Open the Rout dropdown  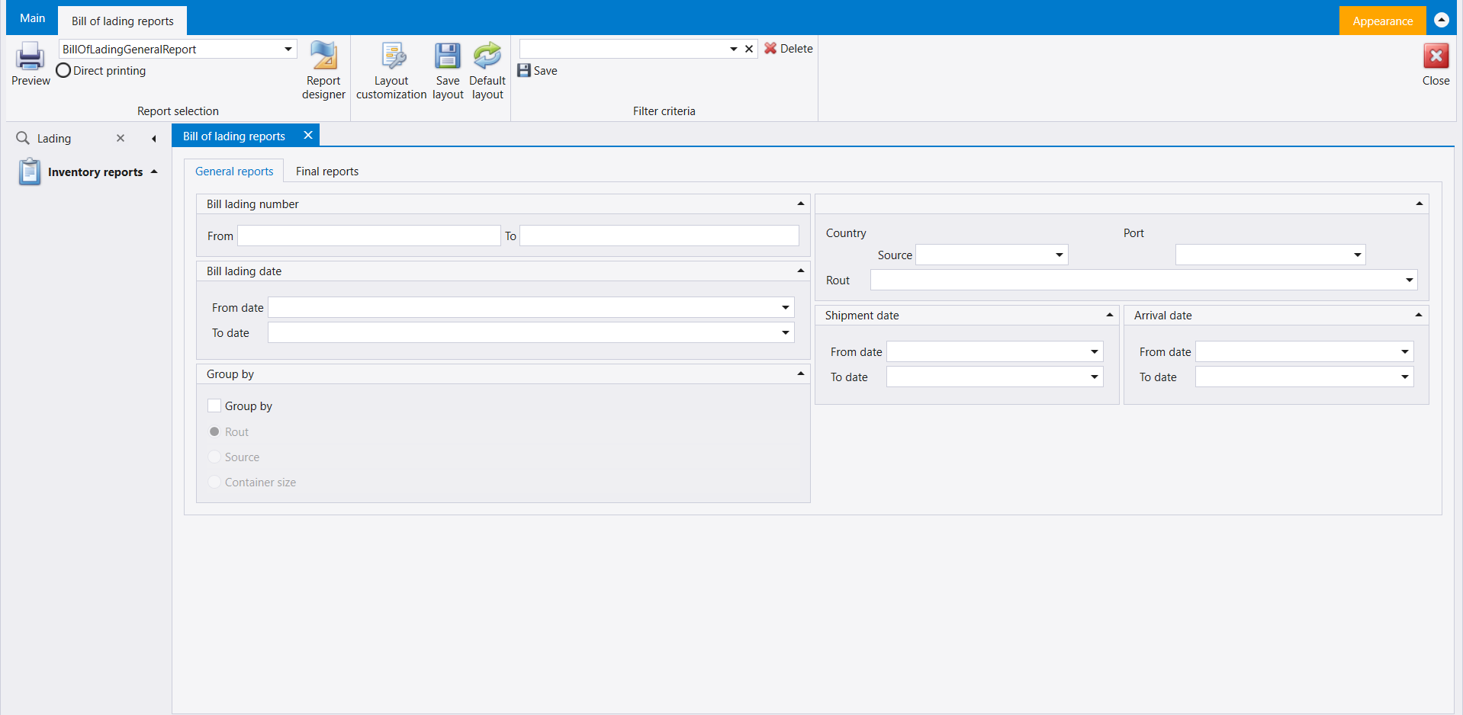[x=1410, y=280]
